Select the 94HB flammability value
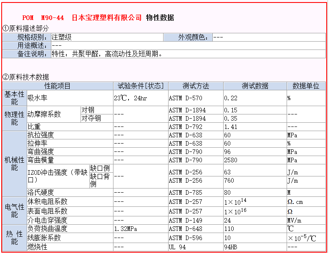This screenshot has width=330, height=253. pyautogui.click(x=231, y=247)
